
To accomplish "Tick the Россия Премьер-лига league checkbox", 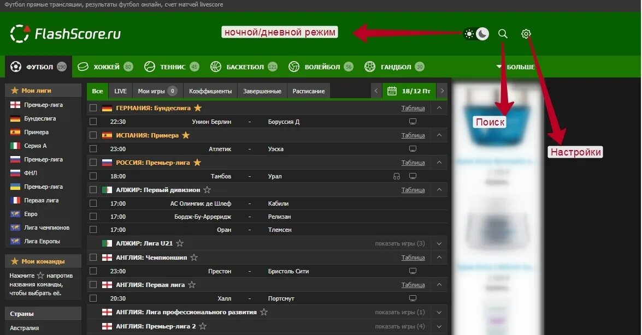I will (93, 163).
